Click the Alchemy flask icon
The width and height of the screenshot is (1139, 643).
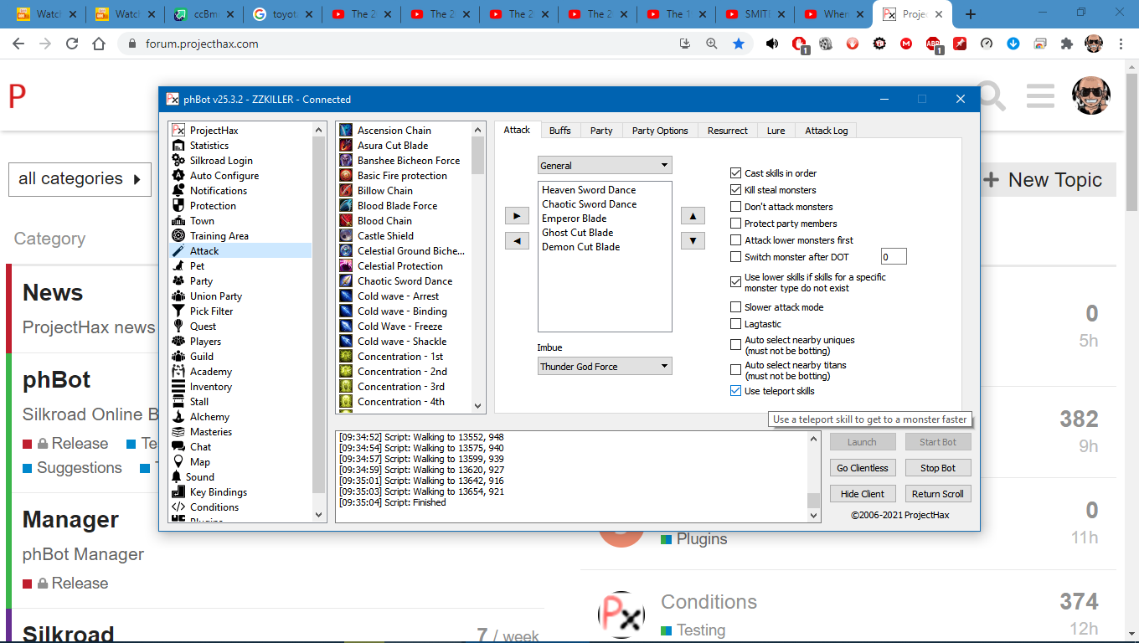[178, 417]
